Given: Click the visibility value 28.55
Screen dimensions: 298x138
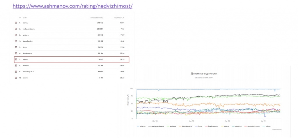Looking at the screenshot, I should (x=122, y=59).
